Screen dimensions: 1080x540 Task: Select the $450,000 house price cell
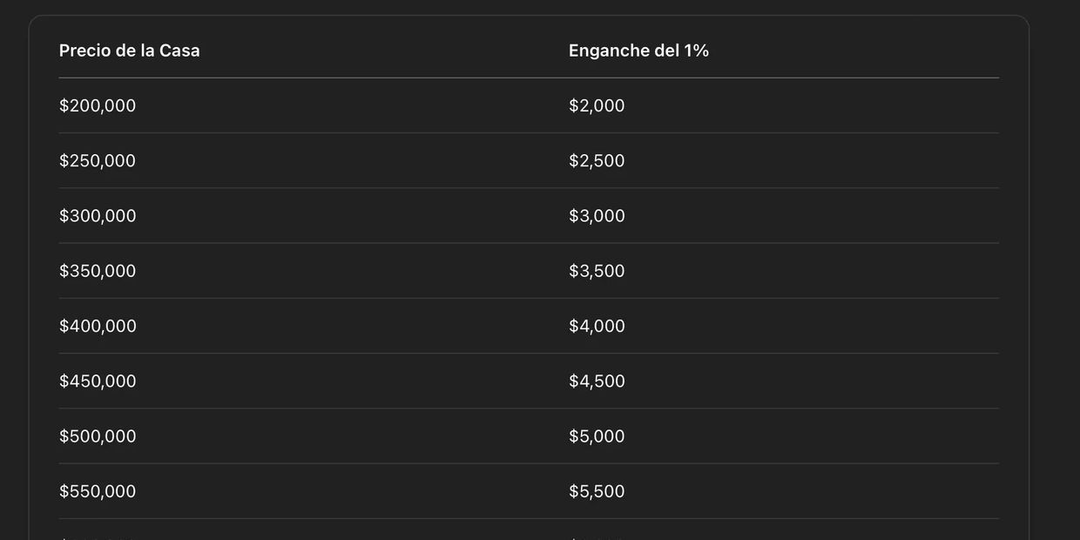(98, 381)
